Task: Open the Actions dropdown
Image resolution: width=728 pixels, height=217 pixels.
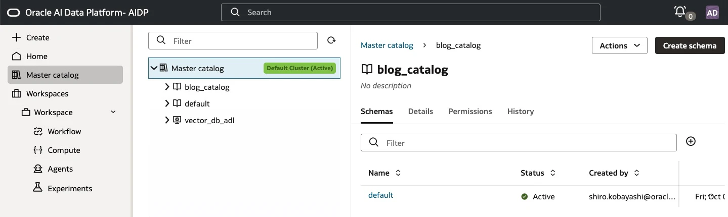Action: [620, 45]
